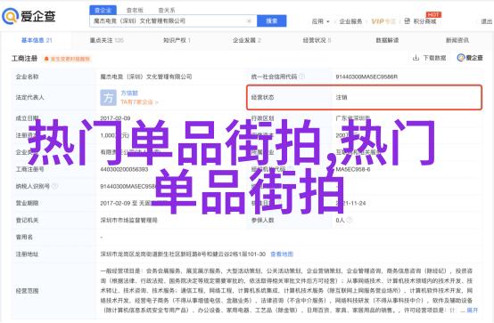The height and width of the screenshot is (323, 494).
Task: Open the 经营状况 tab
Action: 317,40
